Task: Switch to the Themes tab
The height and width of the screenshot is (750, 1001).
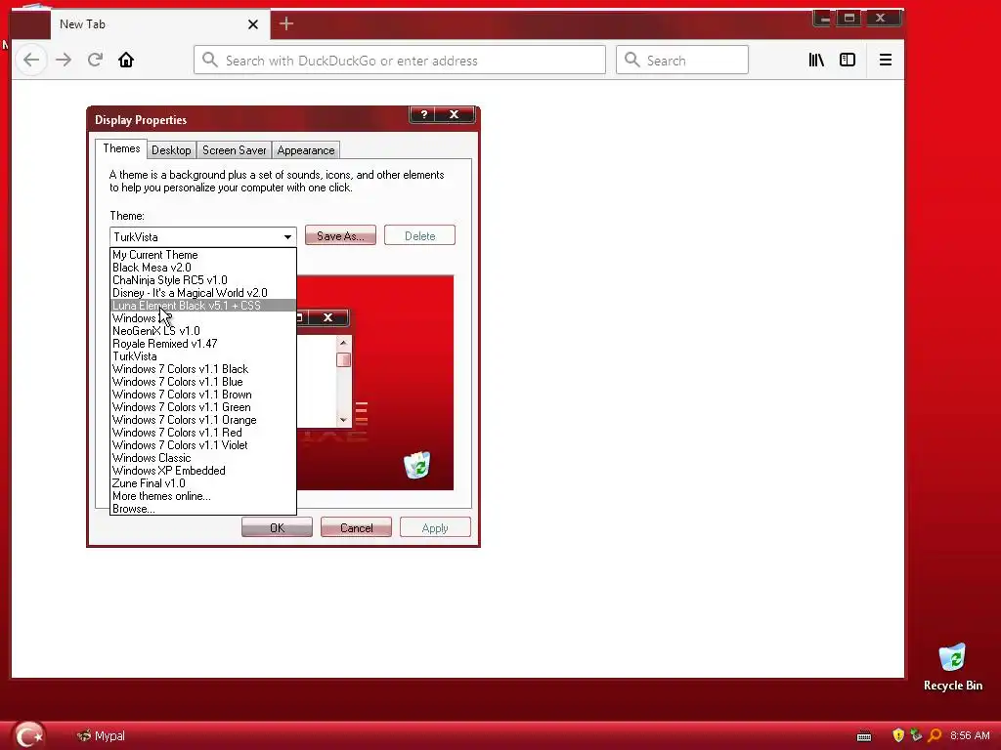Action: (x=121, y=148)
